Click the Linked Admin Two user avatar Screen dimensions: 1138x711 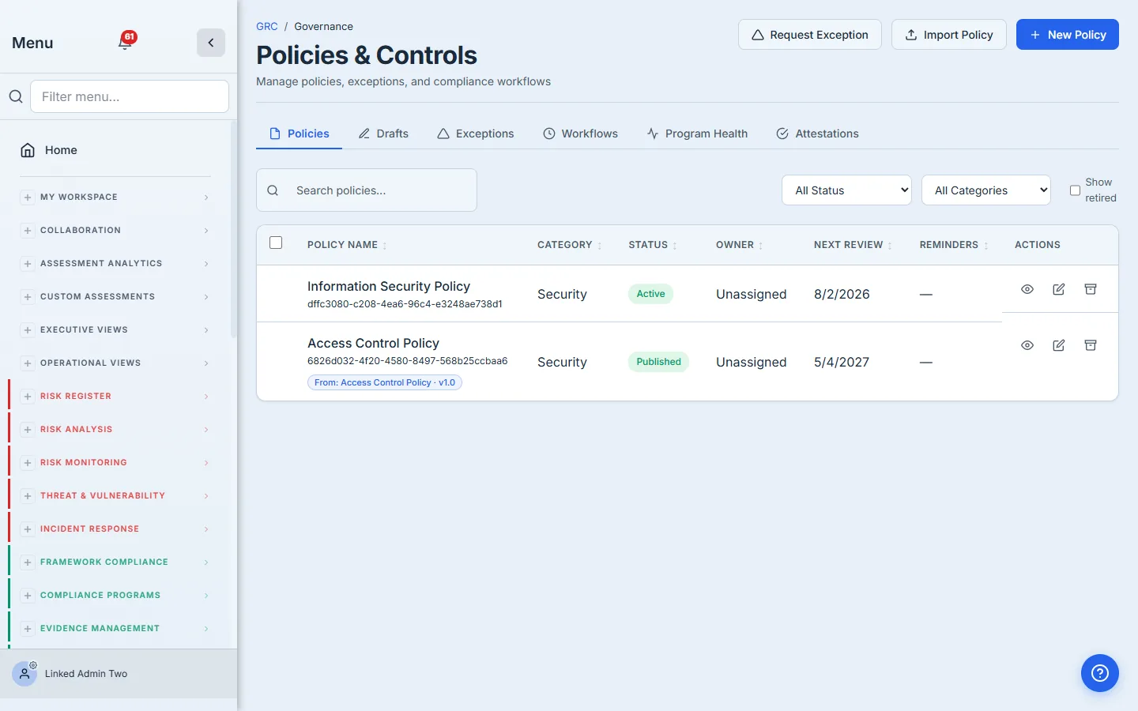(x=24, y=674)
